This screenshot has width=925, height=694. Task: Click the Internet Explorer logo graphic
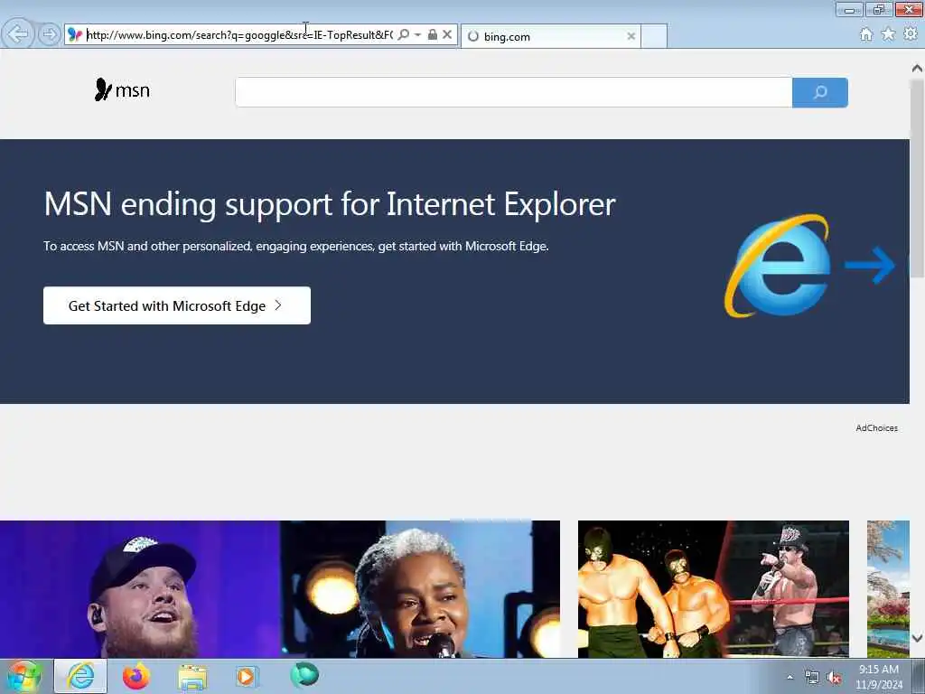tap(778, 266)
